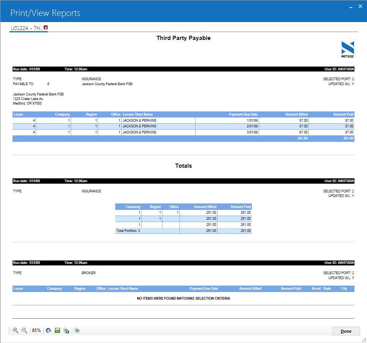Select the 3/01/89 payment due date cell
Viewport: 367px width, 343px height.
[227, 132]
